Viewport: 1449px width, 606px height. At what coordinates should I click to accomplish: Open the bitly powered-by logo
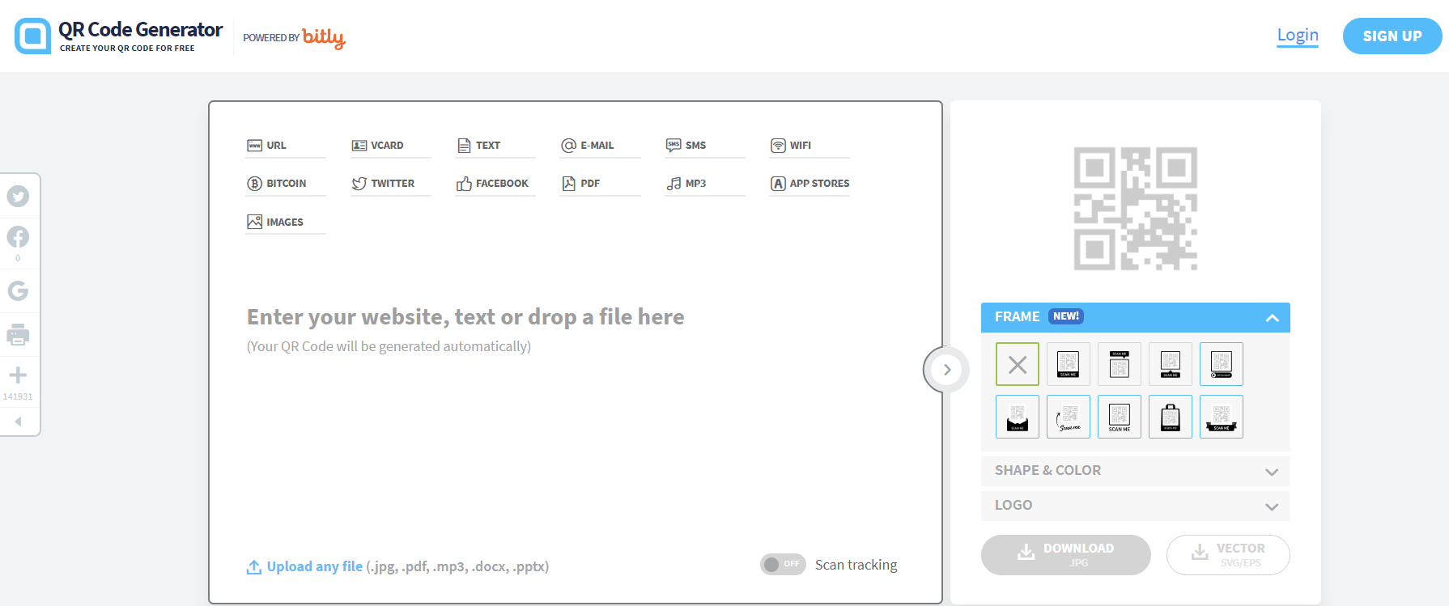point(323,38)
